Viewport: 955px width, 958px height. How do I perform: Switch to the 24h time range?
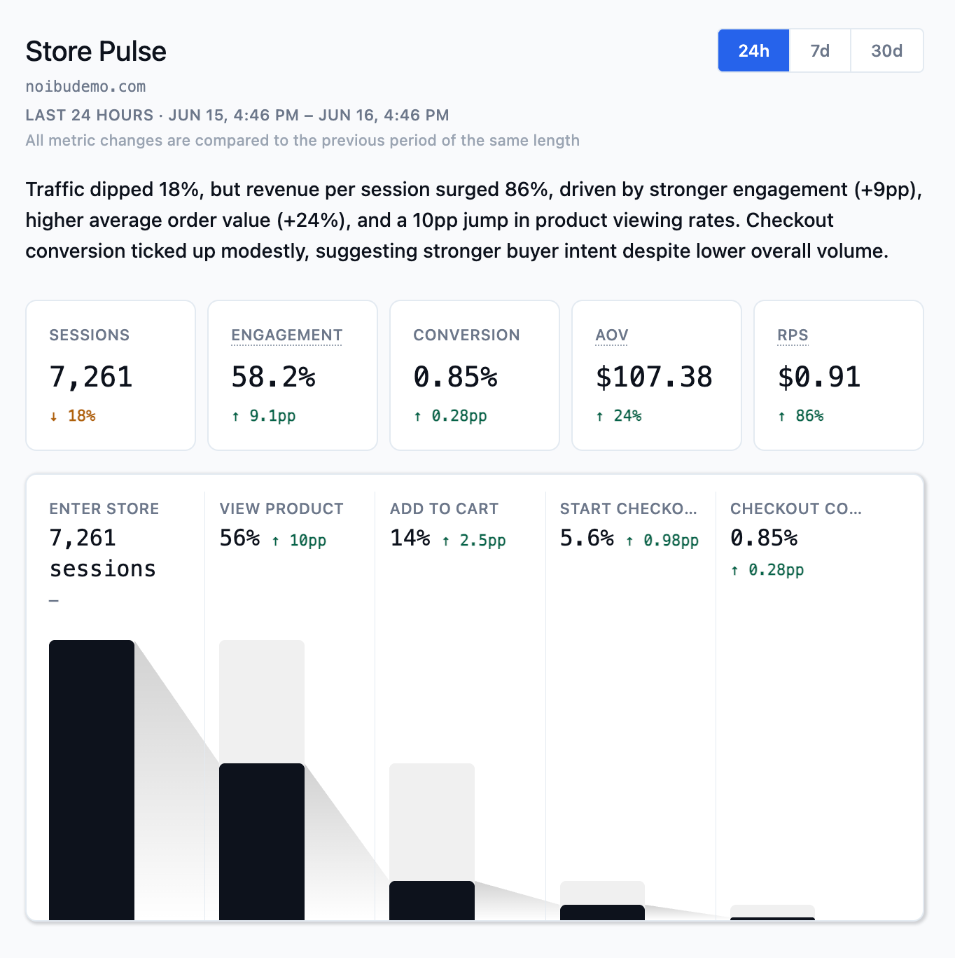(754, 50)
